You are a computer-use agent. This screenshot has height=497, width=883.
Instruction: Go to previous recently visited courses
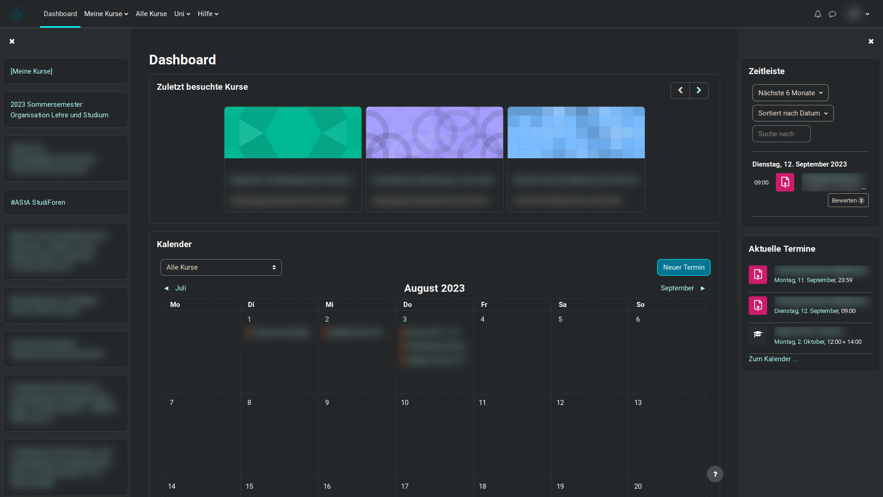pyautogui.click(x=680, y=90)
